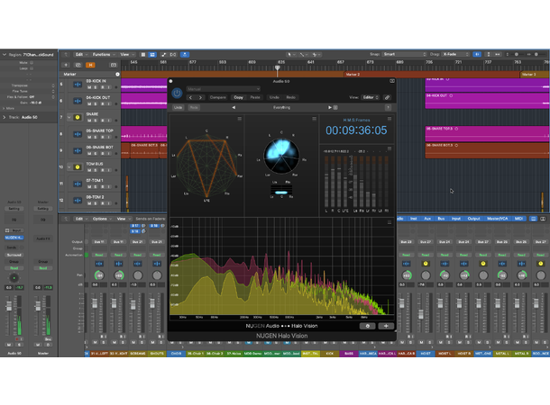Solo the Audio 50 channel strip
Viewport: 550px width, 405px height.
click(19, 345)
